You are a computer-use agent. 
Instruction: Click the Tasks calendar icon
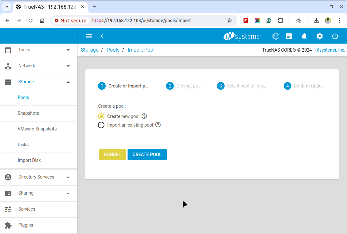[8, 50]
